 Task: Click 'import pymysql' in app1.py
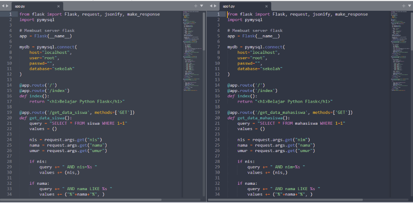click(245, 19)
